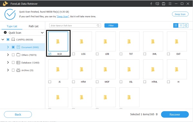
Task: Check the DAT checkbox
Action: click(169, 54)
